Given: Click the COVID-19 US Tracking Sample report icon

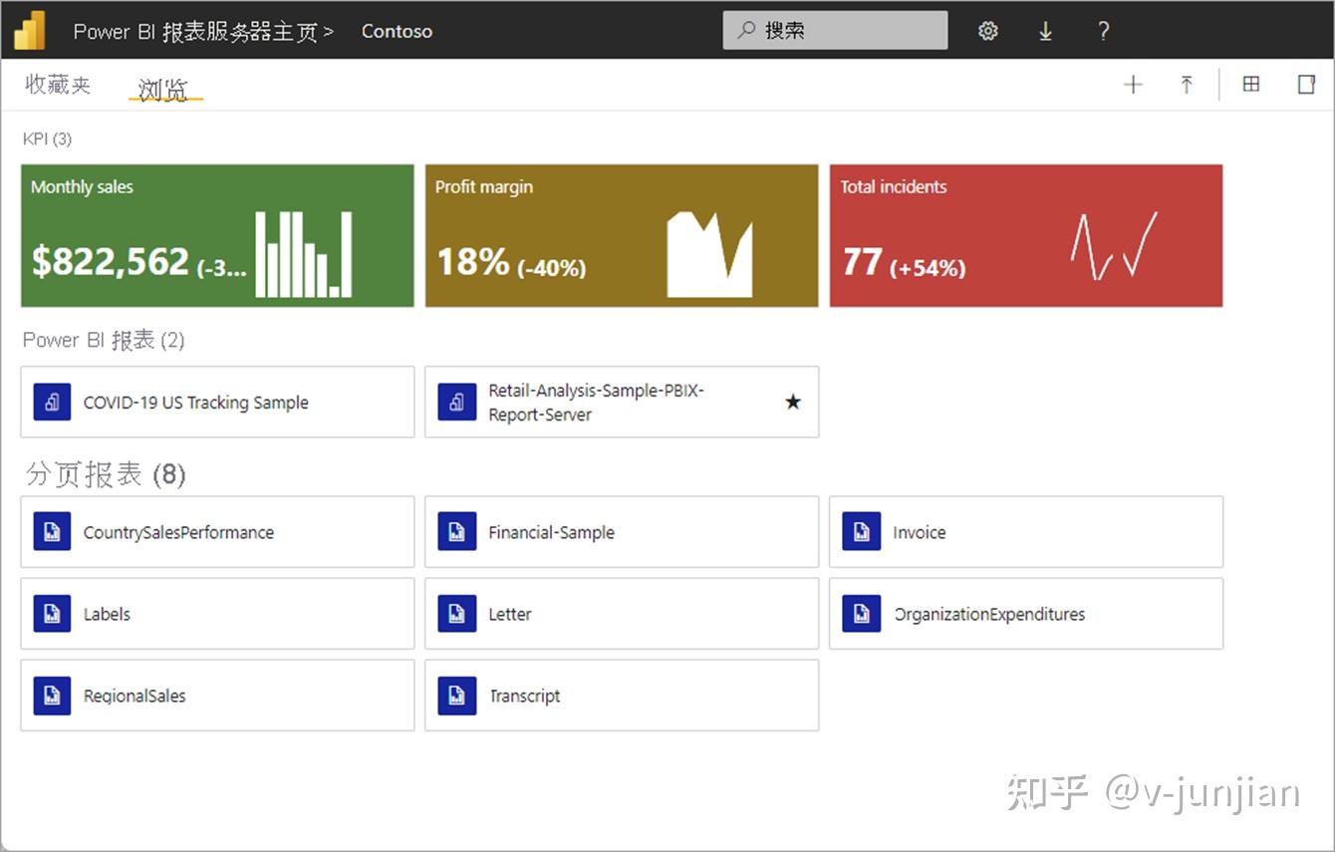Looking at the screenshot, I should pos(52,402).
